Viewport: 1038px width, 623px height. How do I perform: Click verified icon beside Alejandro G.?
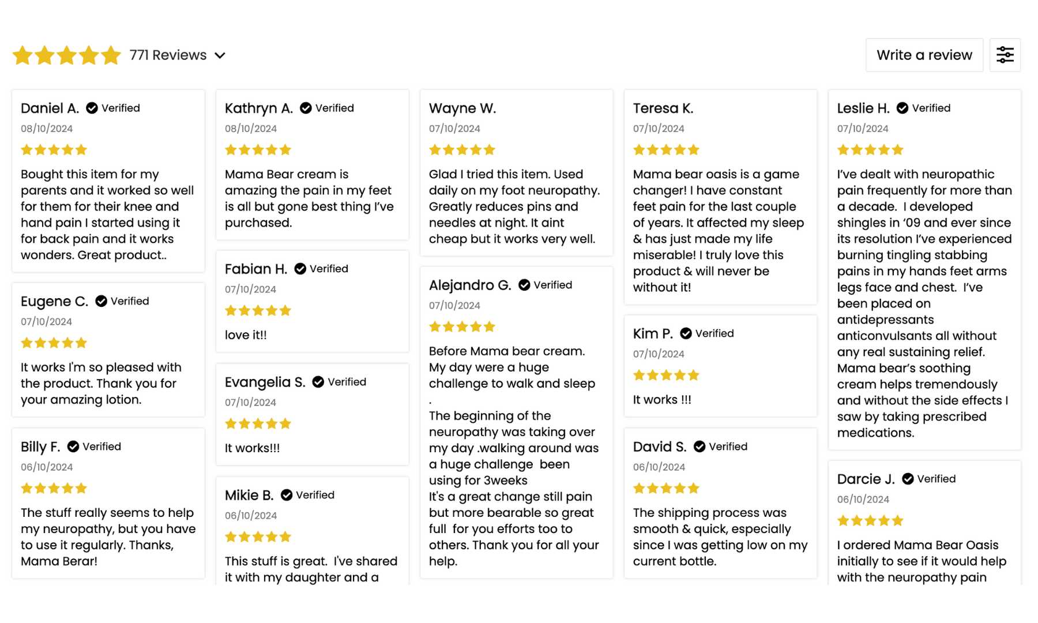click(x=524, y=285)
